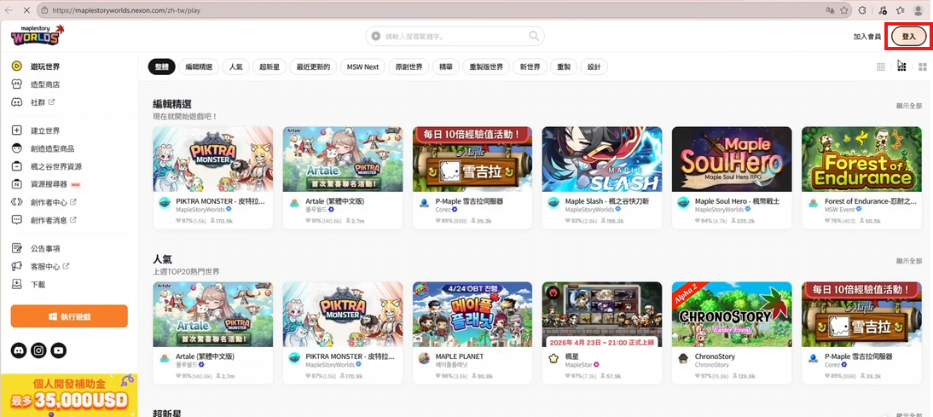This screenshot has height=417, width=933.
Task: Open the Discord icon below the orange button
Action: 19,350
